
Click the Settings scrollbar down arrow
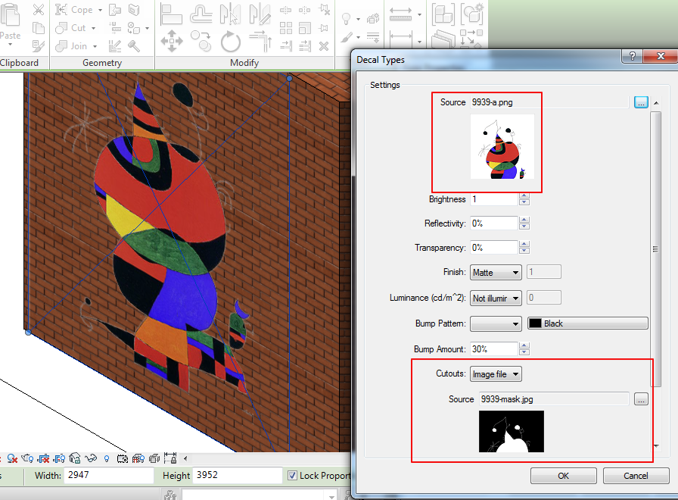point(656,446)
